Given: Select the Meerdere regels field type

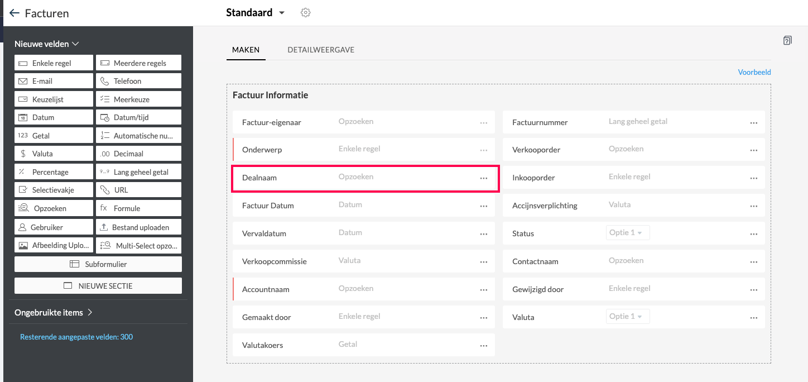Looking at the screenshot, I should [139, 63].
